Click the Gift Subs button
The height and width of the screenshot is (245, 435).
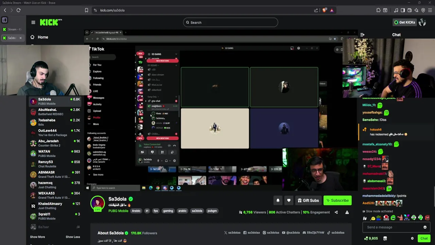(x=308, y=200)
